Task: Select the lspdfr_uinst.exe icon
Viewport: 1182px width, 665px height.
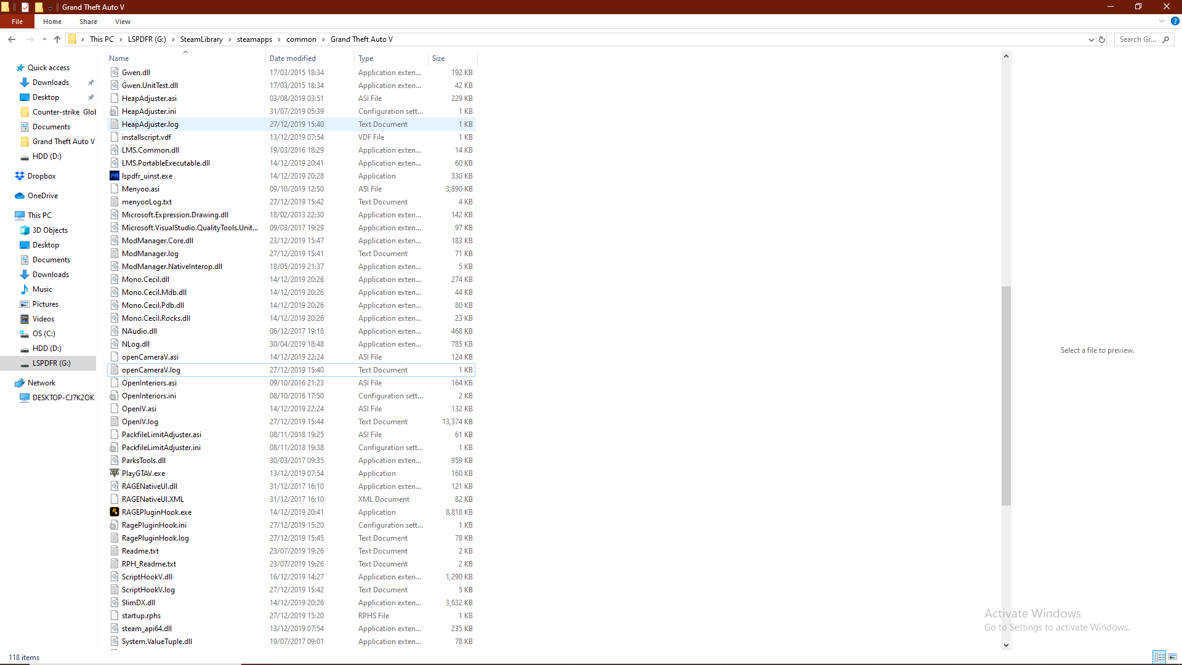Action: pyautogui.click(x=115, y=175)
